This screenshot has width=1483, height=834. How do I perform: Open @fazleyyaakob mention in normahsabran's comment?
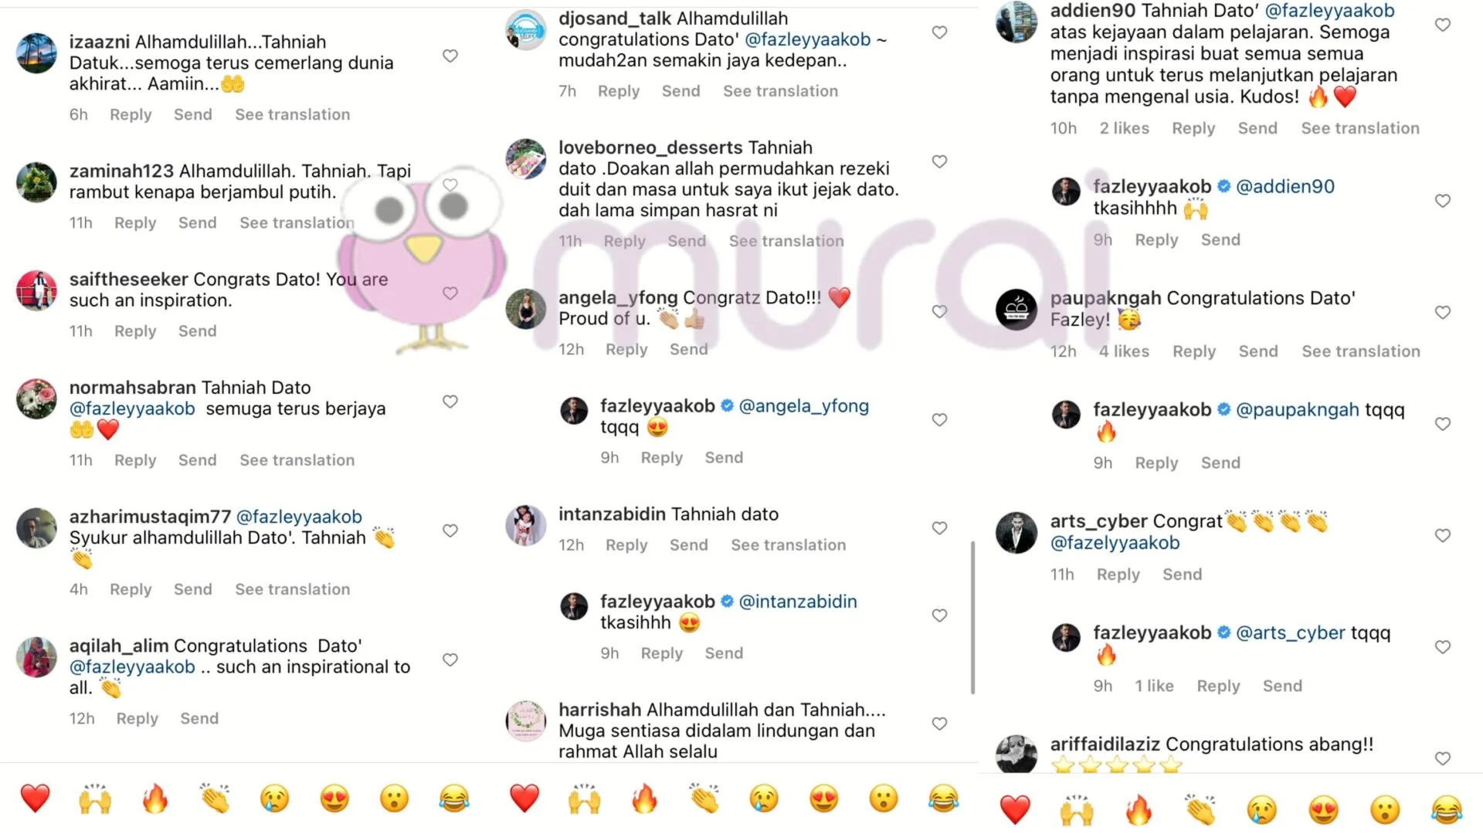pos(132,409)
